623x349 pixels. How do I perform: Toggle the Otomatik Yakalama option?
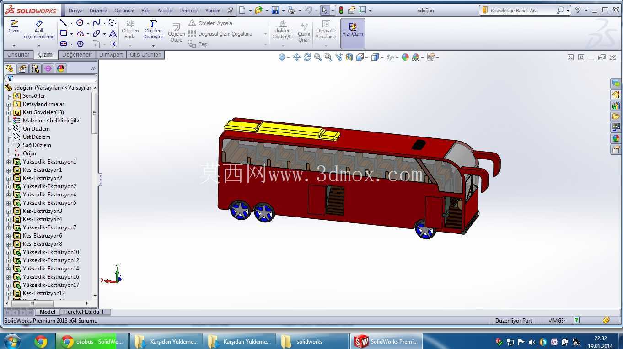click(x=326, y=30)
